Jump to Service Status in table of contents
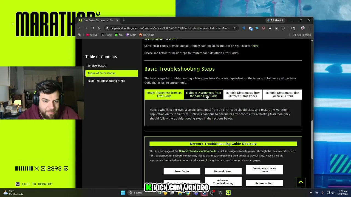This screenshot has width=351, height=197. 97,66
